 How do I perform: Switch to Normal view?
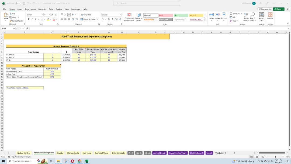[251, 157]
